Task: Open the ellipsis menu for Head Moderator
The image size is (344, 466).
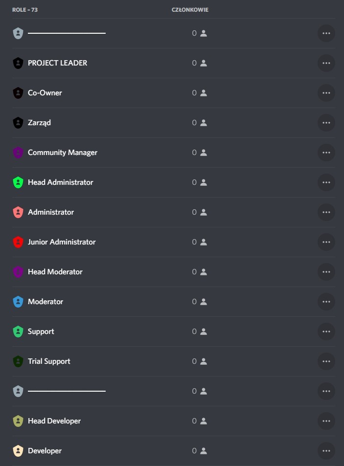Action: coord(326,271)
